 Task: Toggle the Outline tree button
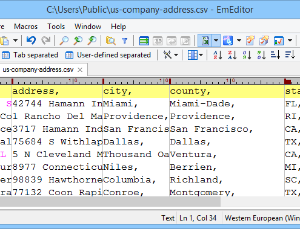click(205, 40)
